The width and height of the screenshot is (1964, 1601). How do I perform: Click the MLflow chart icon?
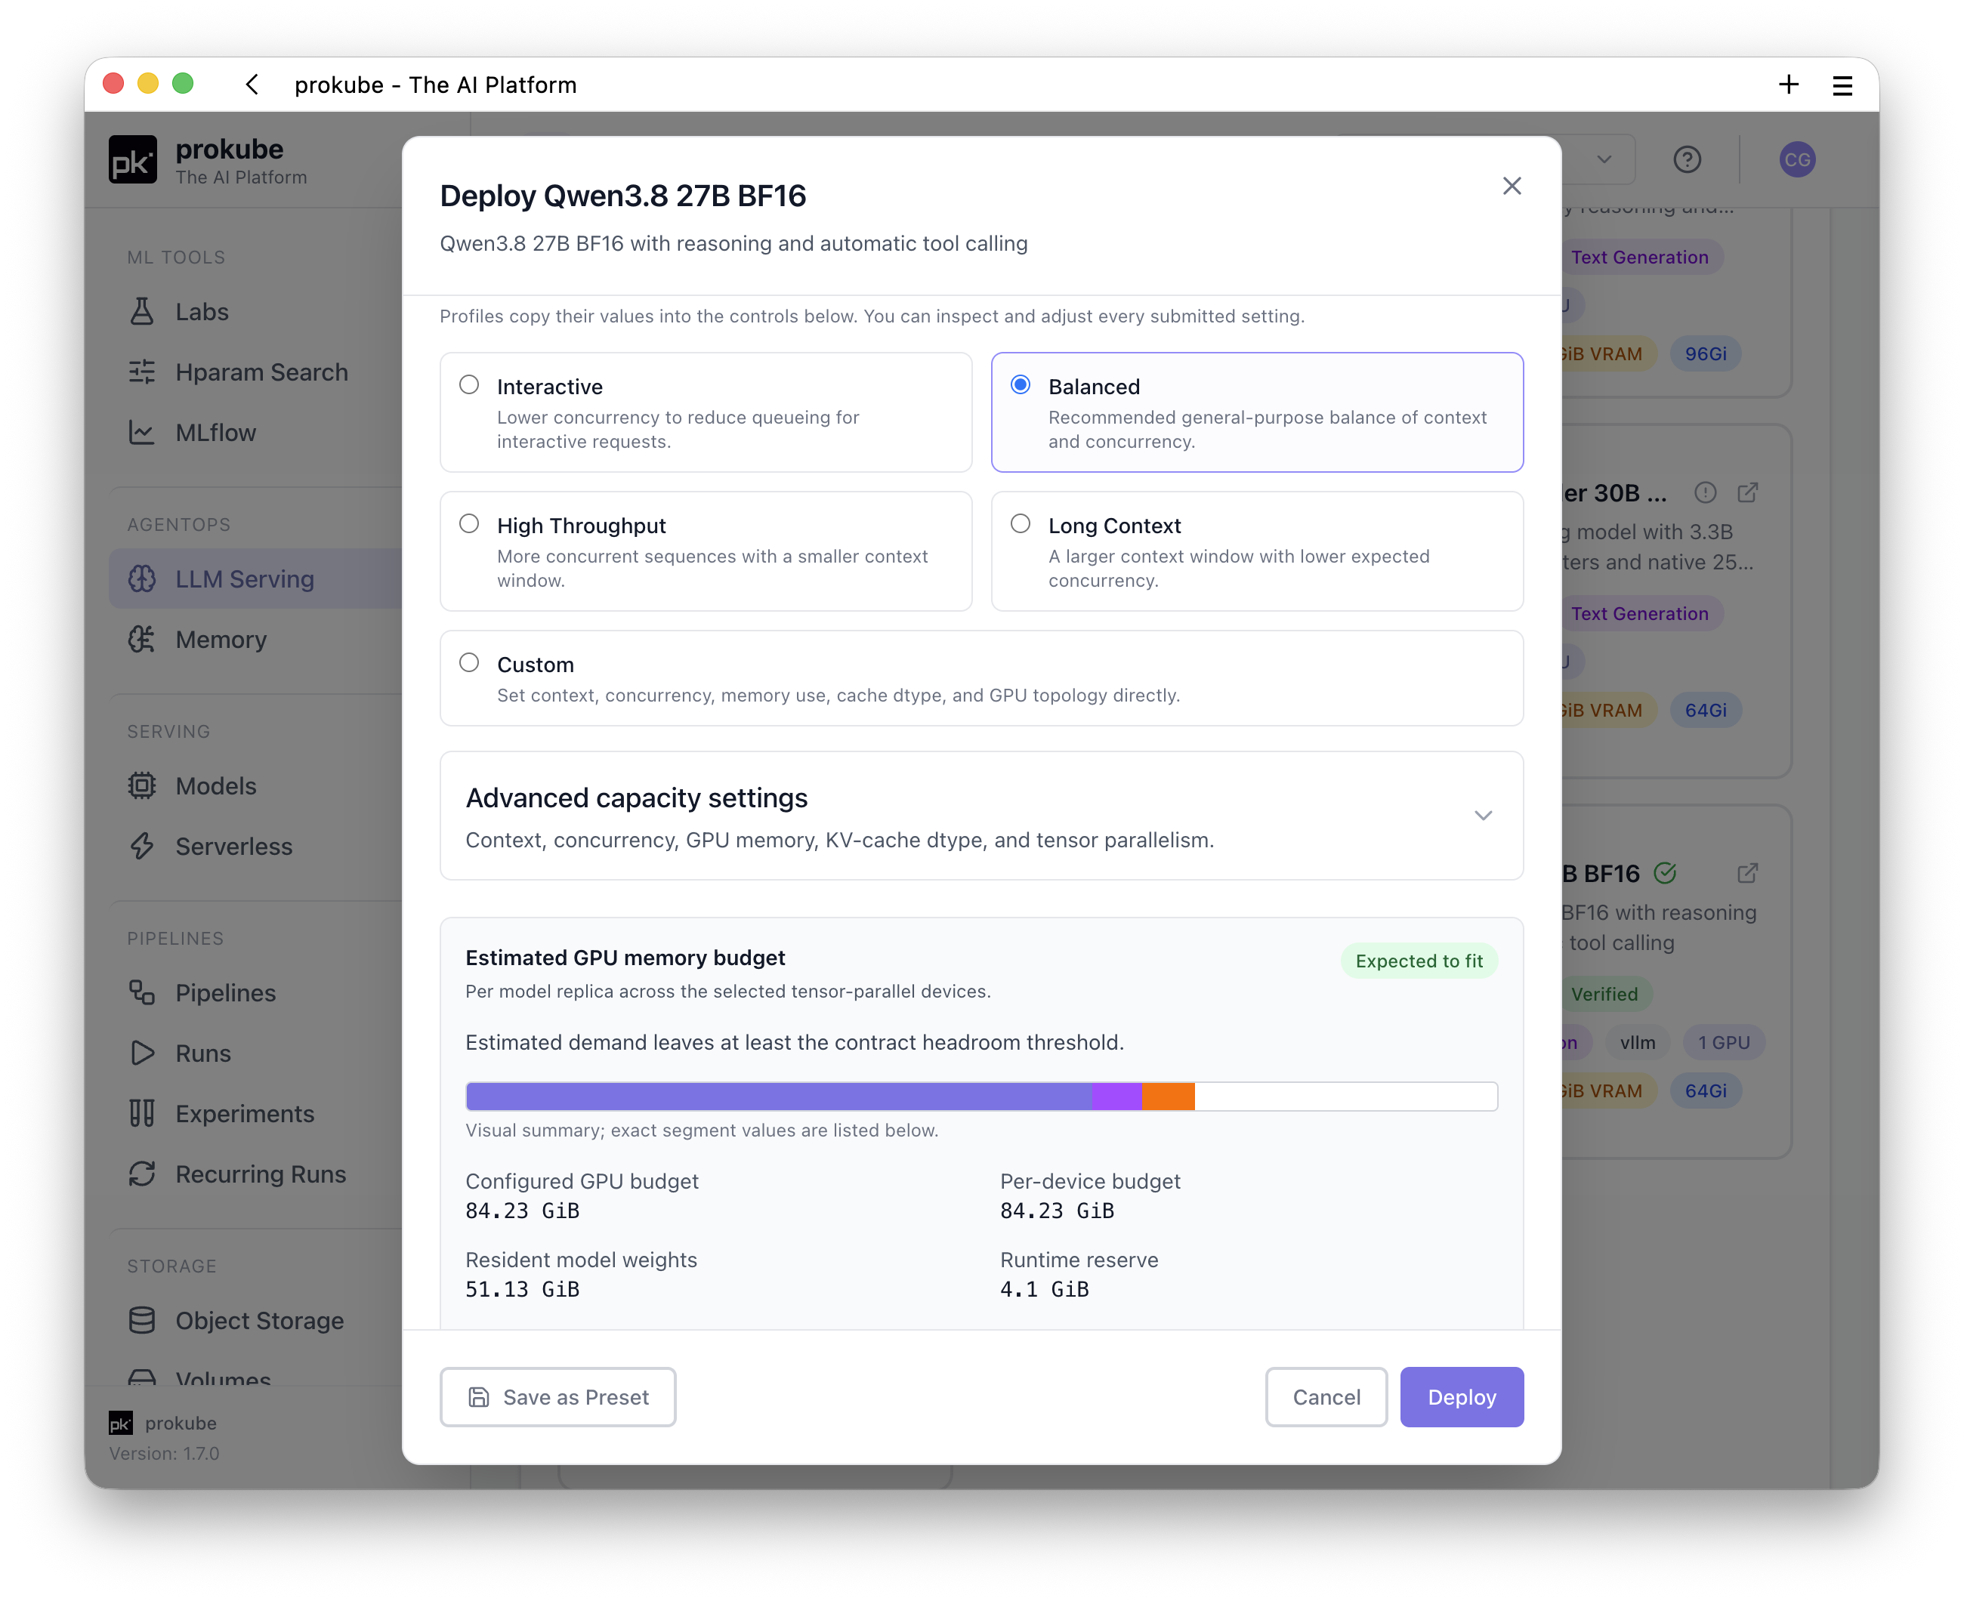pyautogui.click(x=142, y=433)
